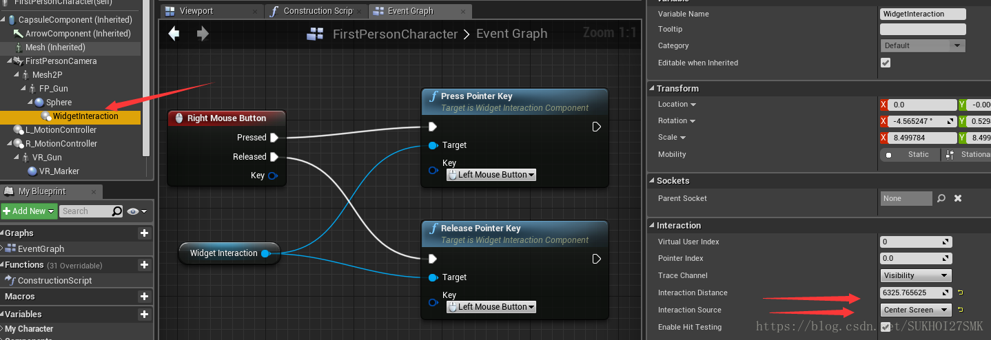Open the Trace Channel dropdown
The width and height of the screenshot is (991, 340).
tap(916, 275)
